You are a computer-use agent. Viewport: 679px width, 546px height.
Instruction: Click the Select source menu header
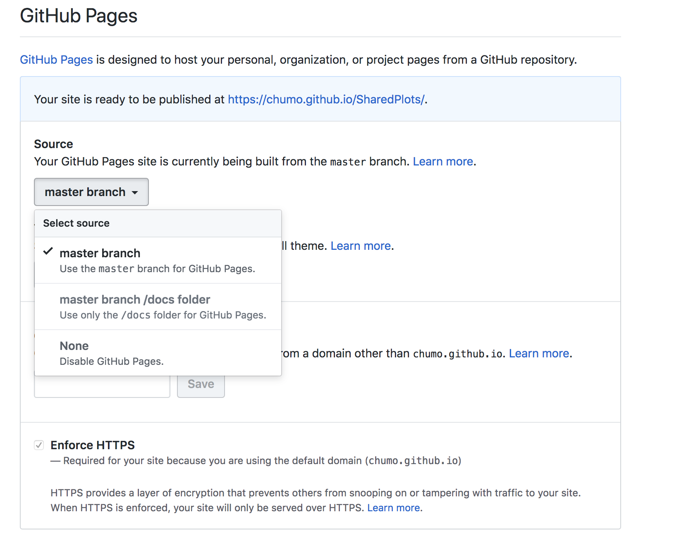click(158, 223)
